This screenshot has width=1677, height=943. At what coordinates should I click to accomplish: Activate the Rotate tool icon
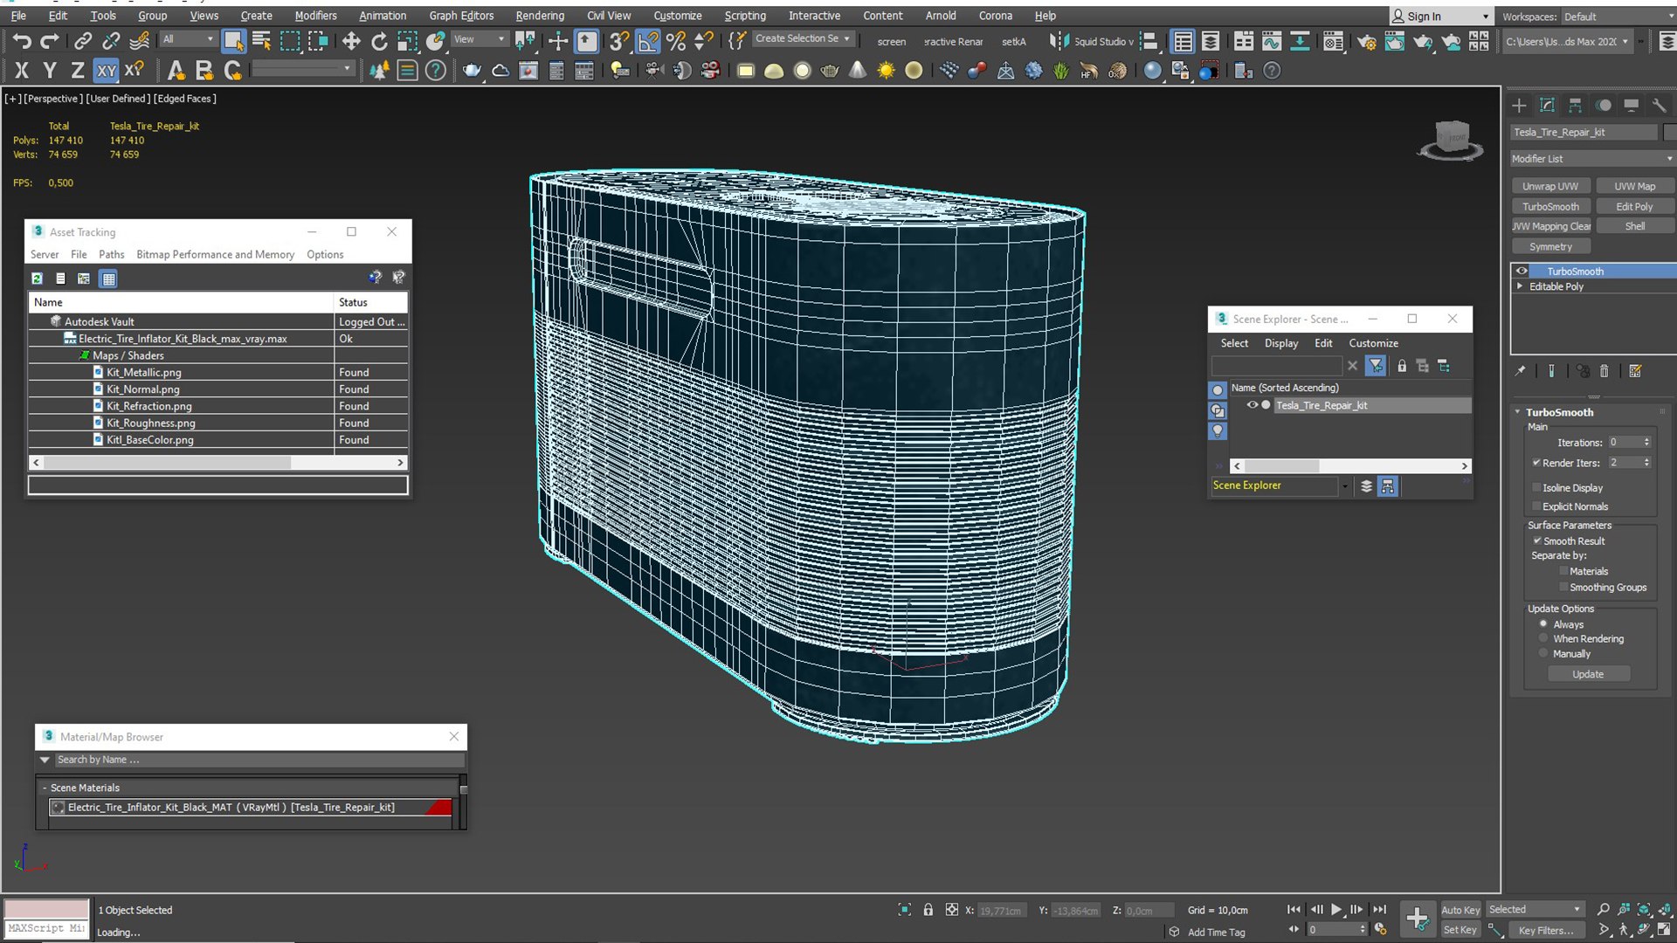tap(379, 41)
